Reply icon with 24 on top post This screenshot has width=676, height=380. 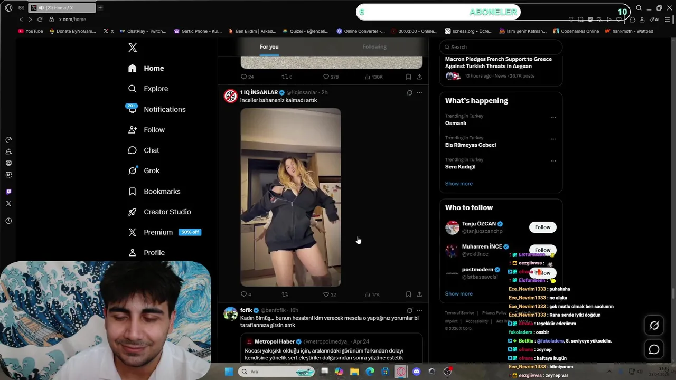(243, 77)
